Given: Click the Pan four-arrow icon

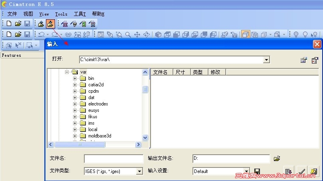Looking at the screenshot, I should 137,34.
